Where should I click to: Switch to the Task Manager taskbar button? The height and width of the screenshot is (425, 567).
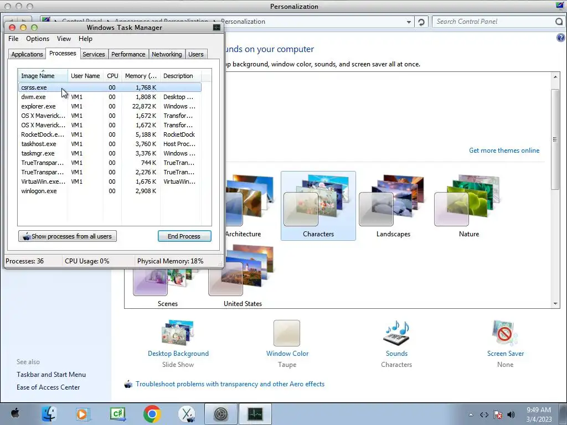coord(255,414)
